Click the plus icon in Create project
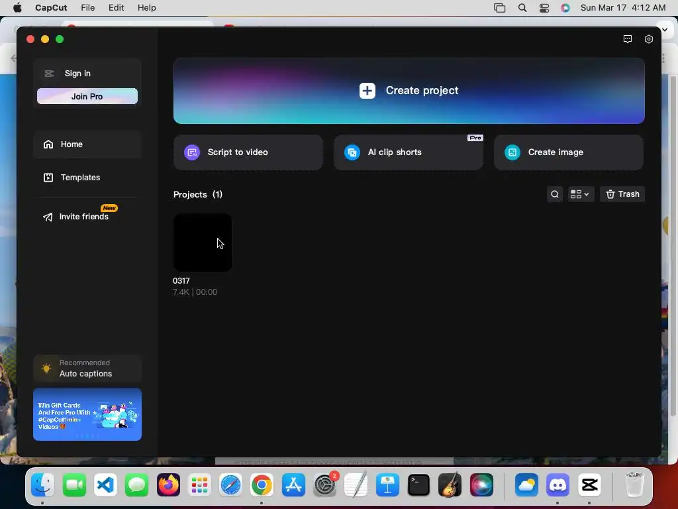The width and height of the screenshot is (678, 509). pyautogui.click(x=367, y=90)
